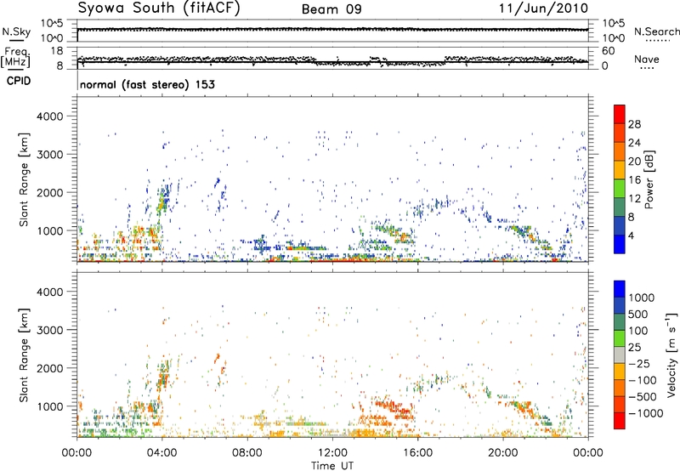680x471 pixels.
Task: Click the "100" label on Velocity colorbar
Action: pos(638,331)
